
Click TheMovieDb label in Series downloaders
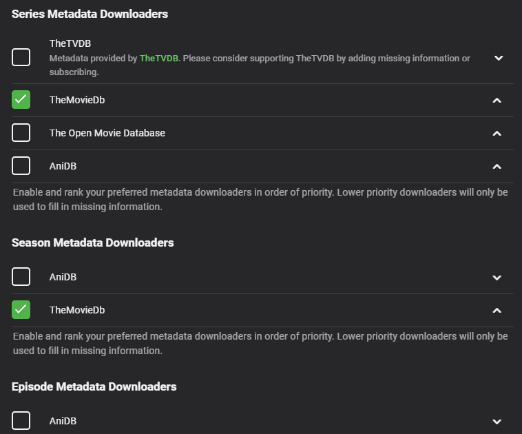[77, 100]
